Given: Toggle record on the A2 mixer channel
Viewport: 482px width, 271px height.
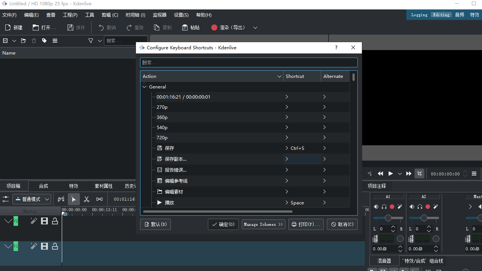Looking at the screenshot, I should coord(428,207).
